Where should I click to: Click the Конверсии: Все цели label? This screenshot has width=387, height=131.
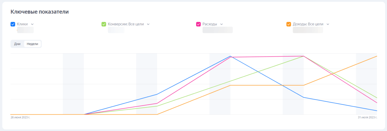pos(126,24)
